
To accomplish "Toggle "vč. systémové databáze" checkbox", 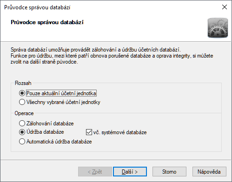I will [x=89, y=132].
